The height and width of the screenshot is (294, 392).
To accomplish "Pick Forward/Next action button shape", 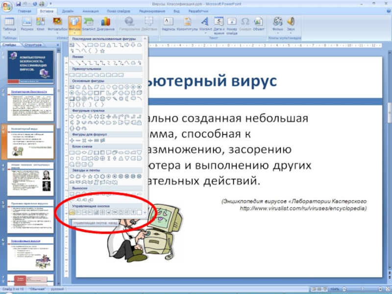I will click(x=78, y=212).
